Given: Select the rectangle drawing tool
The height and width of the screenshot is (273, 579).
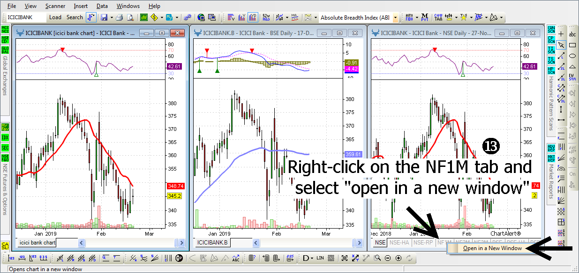Looking at the screenshot, I should click(x=572, y=45).
